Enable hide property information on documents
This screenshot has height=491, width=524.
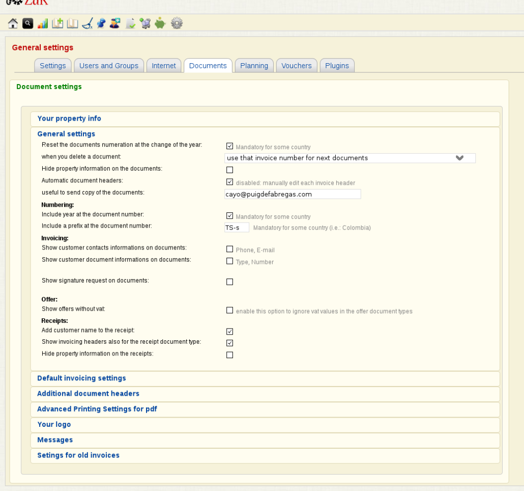(x=229, y=170)
